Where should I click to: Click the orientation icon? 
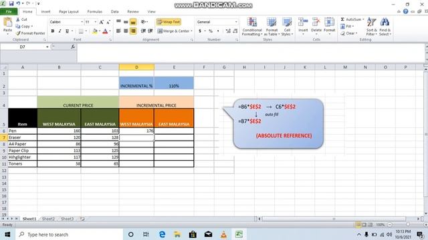pos(144,22)
